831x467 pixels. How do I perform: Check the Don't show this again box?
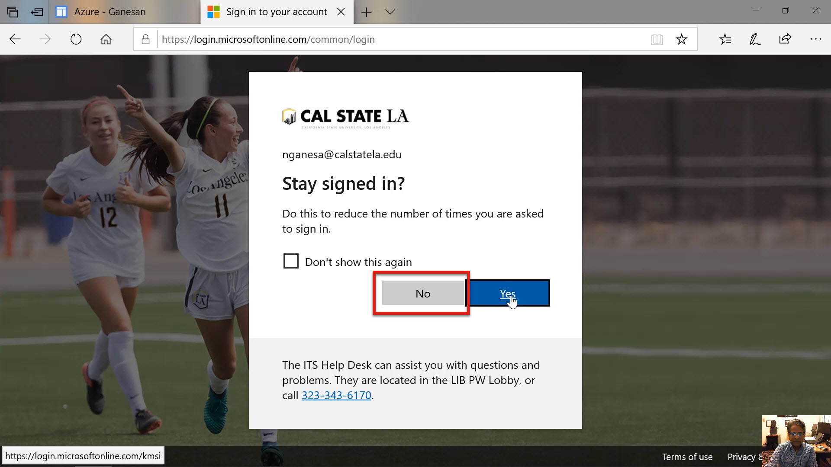[x=291, y=261]
